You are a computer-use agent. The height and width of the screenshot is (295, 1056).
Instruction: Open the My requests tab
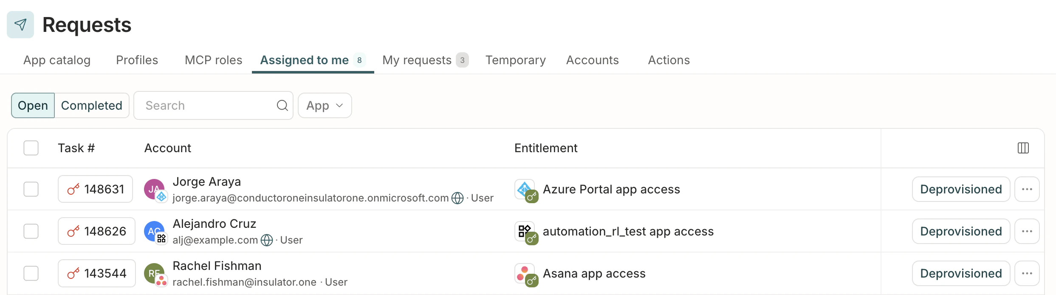pos(425,60)
